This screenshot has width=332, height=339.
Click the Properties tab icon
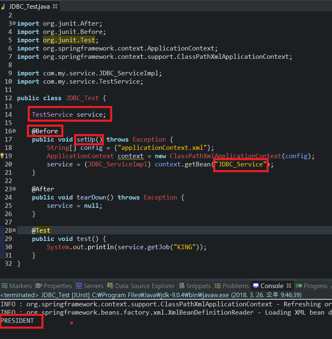39,286
